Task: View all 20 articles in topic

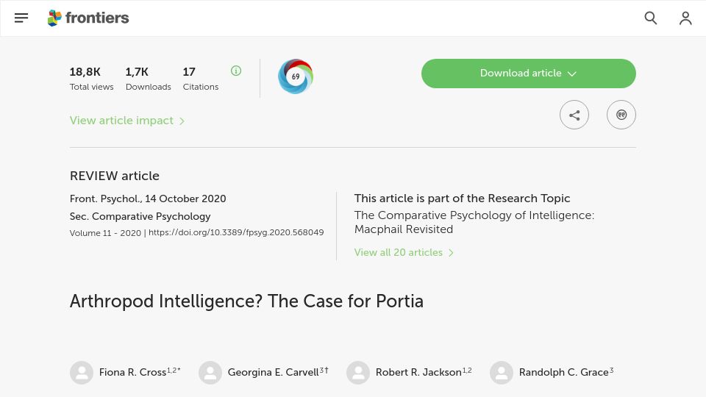Action: pos(404,252)
